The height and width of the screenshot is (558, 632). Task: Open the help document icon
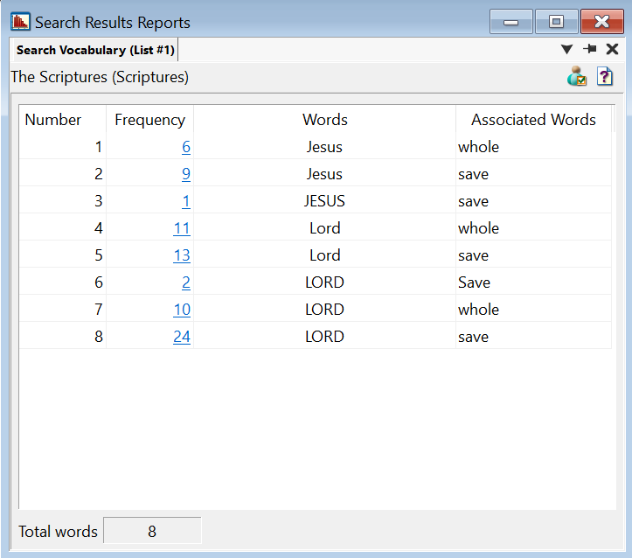605,77
